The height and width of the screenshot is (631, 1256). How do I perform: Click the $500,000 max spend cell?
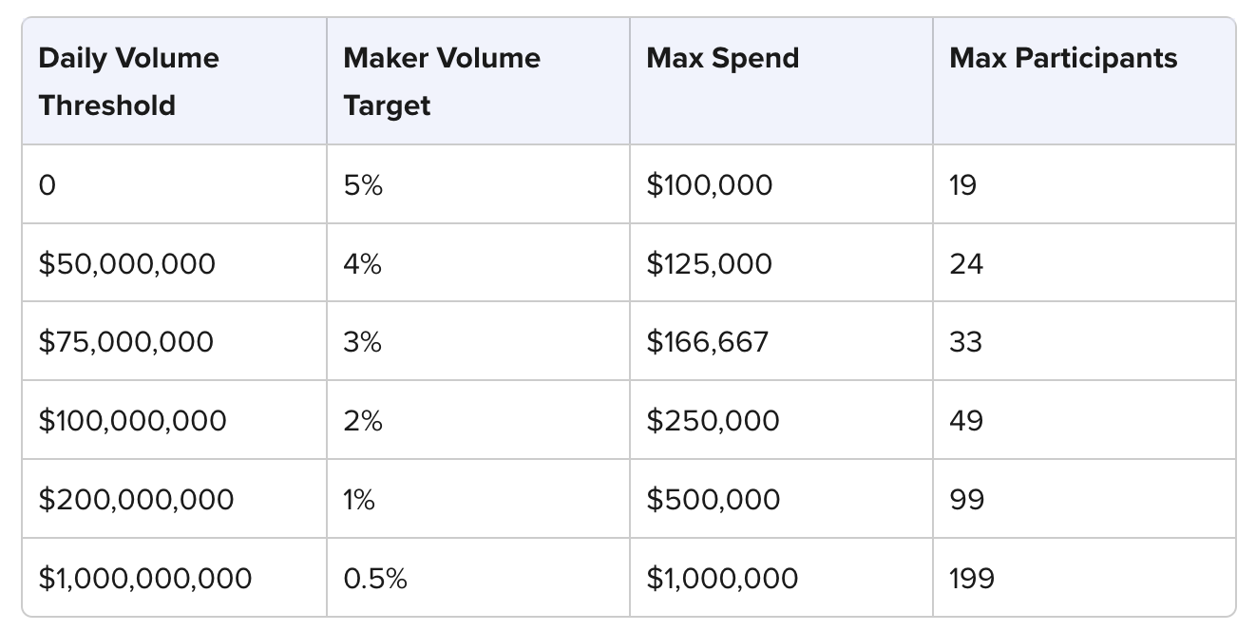coord(713,499)
